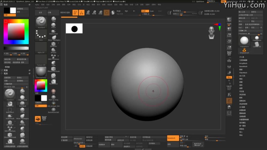Viewport: 267px width, 150px height.
Task: Activate the Draw mode icon
Action: coord(82,13)
